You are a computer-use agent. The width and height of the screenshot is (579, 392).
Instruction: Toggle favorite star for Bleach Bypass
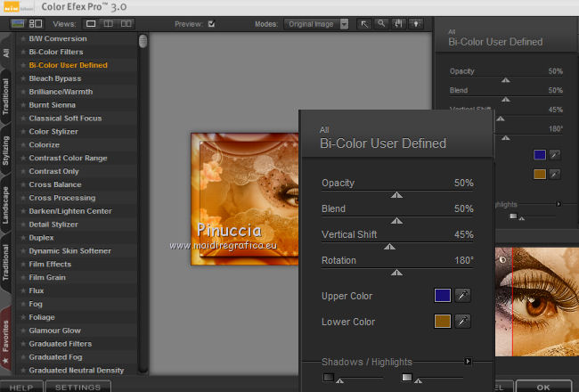[23, 78]
